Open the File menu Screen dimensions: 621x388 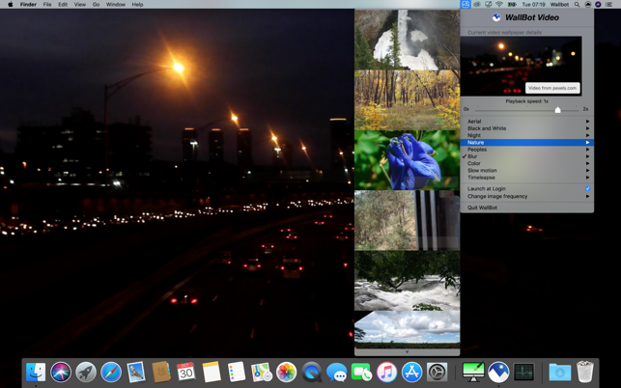47,5
